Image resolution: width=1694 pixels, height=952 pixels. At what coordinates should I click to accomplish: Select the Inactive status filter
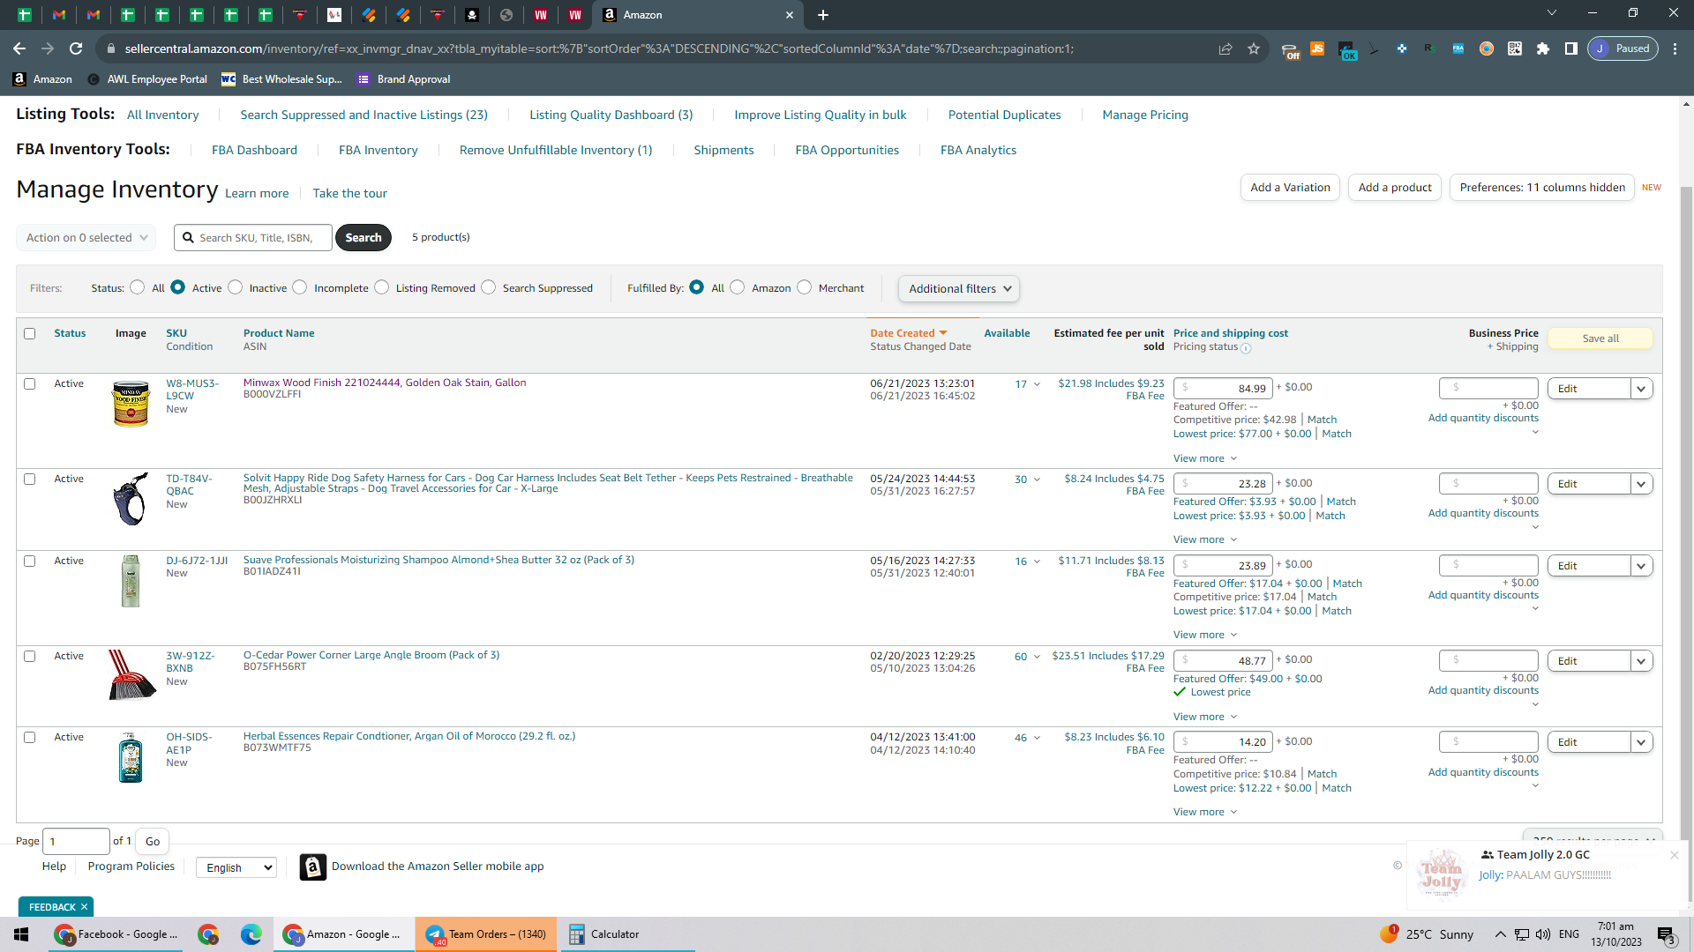click(236, 287)
